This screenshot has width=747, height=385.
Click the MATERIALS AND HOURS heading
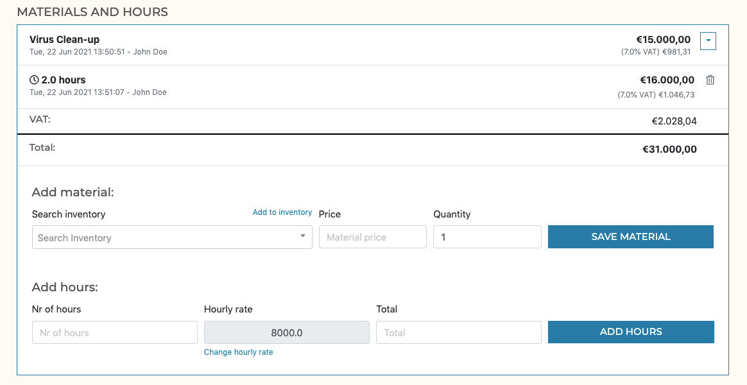pos(92,12)
